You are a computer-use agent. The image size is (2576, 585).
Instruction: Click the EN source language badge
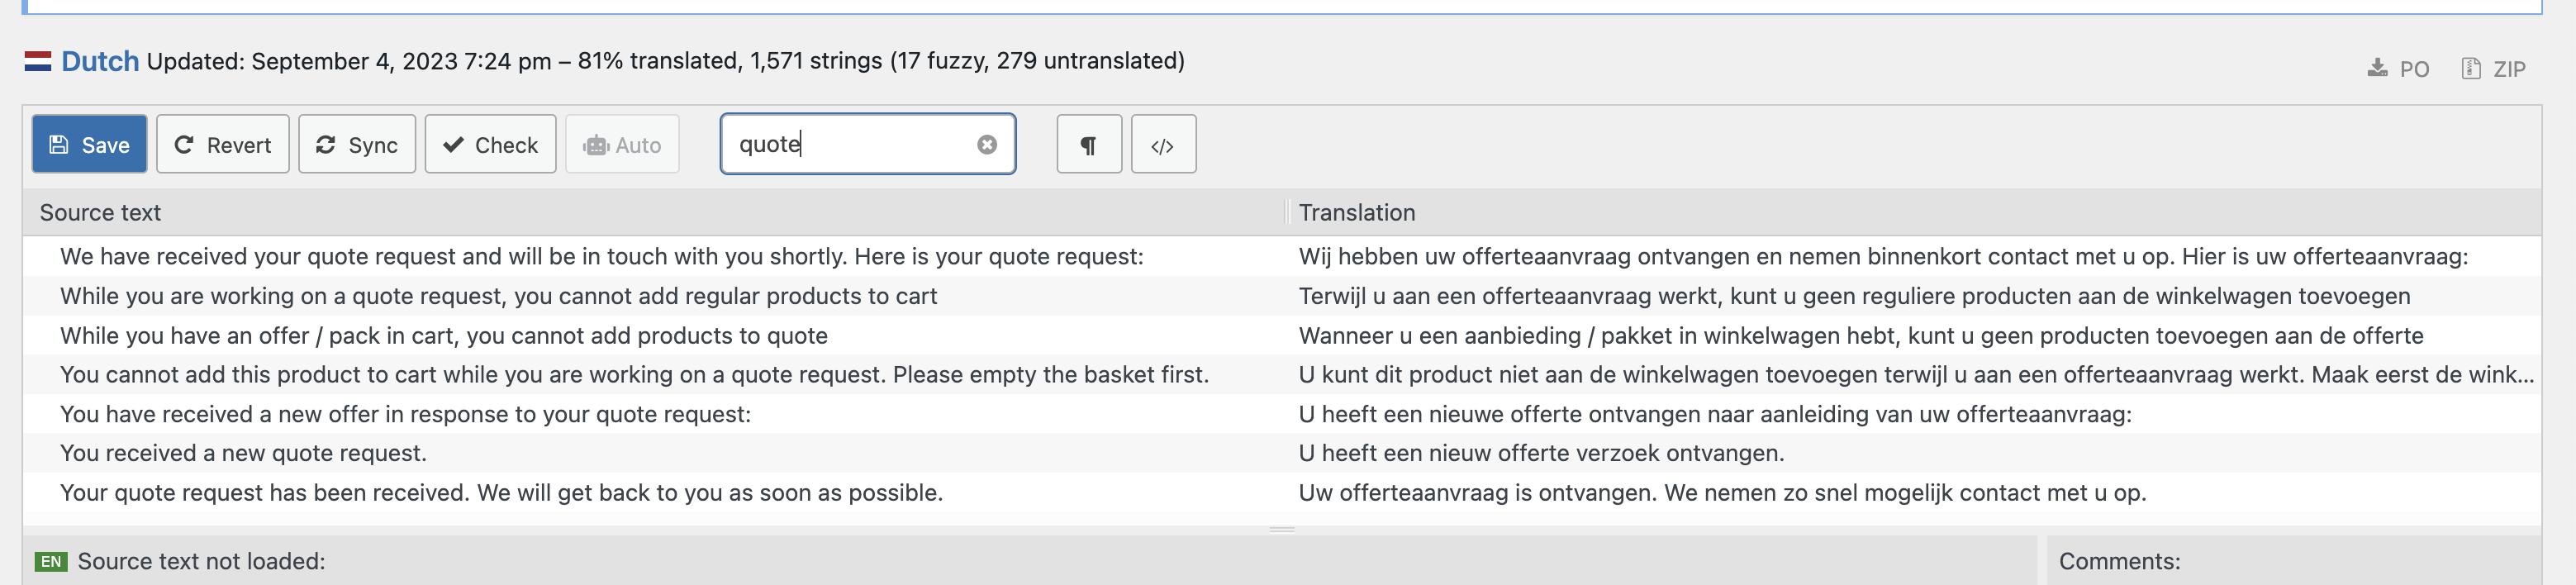51,561
